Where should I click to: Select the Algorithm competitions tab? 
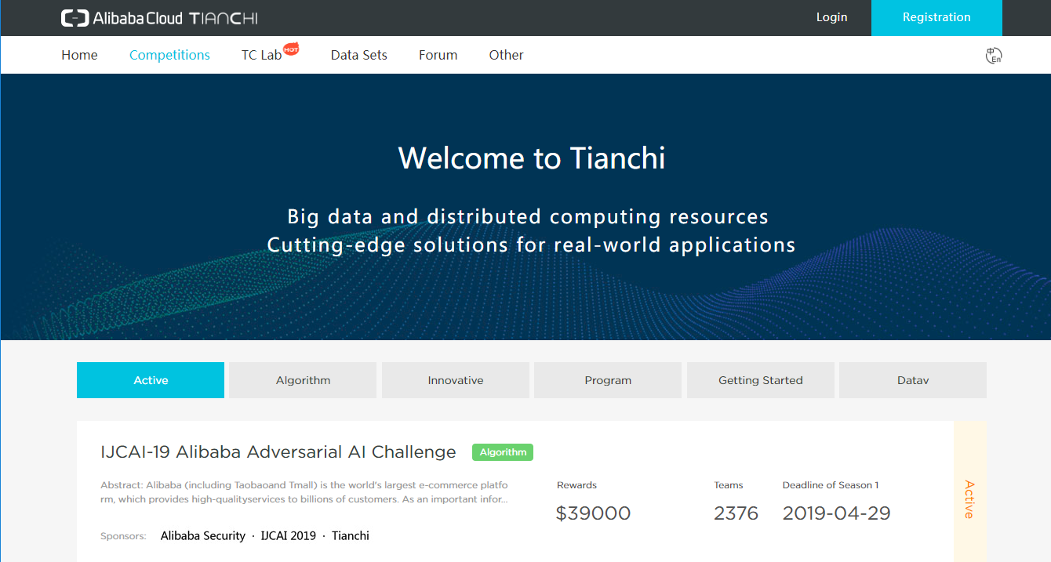point(303,380)
